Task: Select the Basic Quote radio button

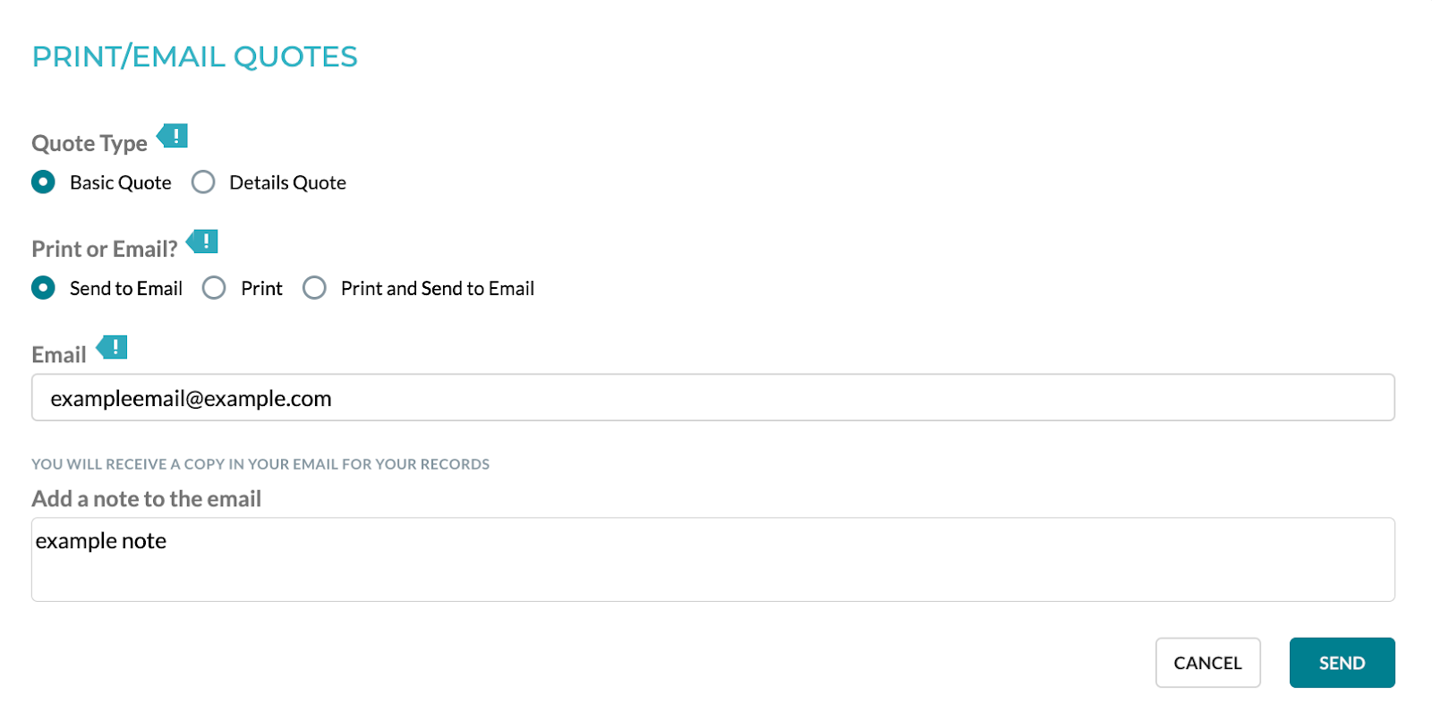Action: 43,182
